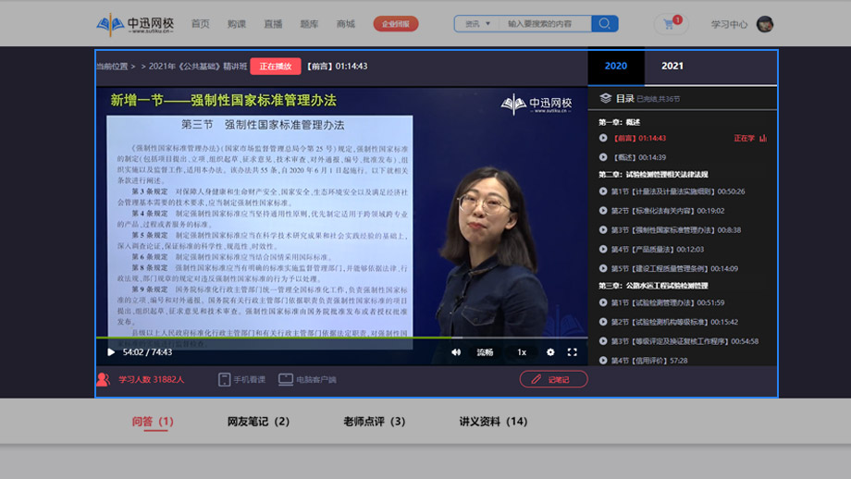This screenshot has height=479, width=851.
Task: Mute the video volume speaker icon
Action: 456,352
